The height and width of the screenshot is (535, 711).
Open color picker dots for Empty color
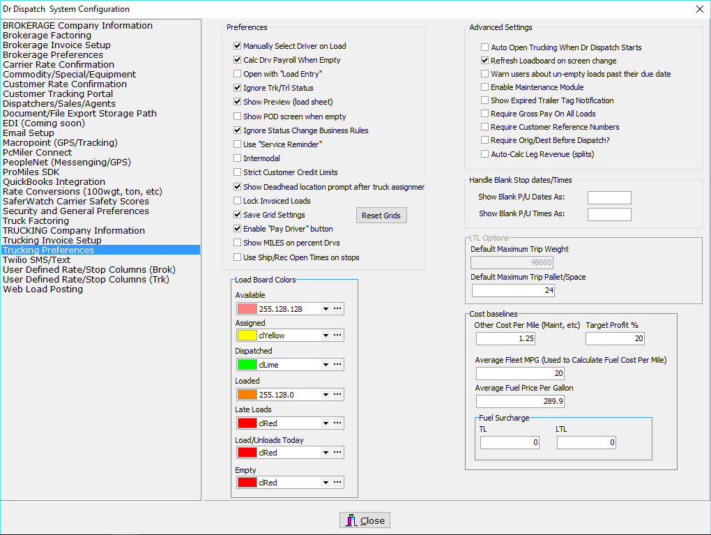click(337, 483)
